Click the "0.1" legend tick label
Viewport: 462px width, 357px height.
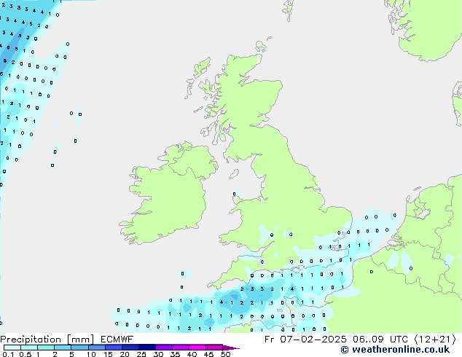(8, 354)
